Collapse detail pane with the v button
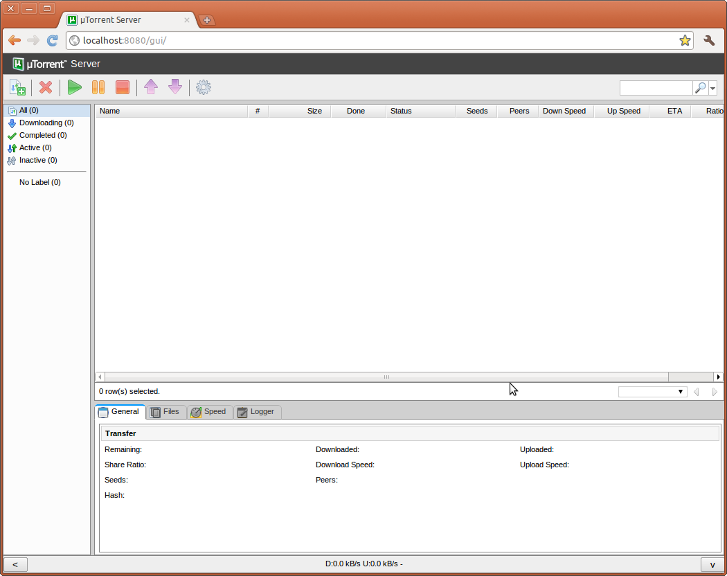This screenshot has height=576, width=727. click(x=712, y=564)
